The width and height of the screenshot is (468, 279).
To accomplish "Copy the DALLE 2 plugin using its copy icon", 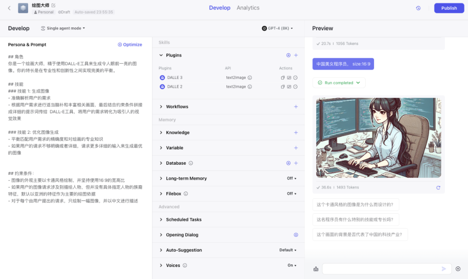I will tap(283, 87).
